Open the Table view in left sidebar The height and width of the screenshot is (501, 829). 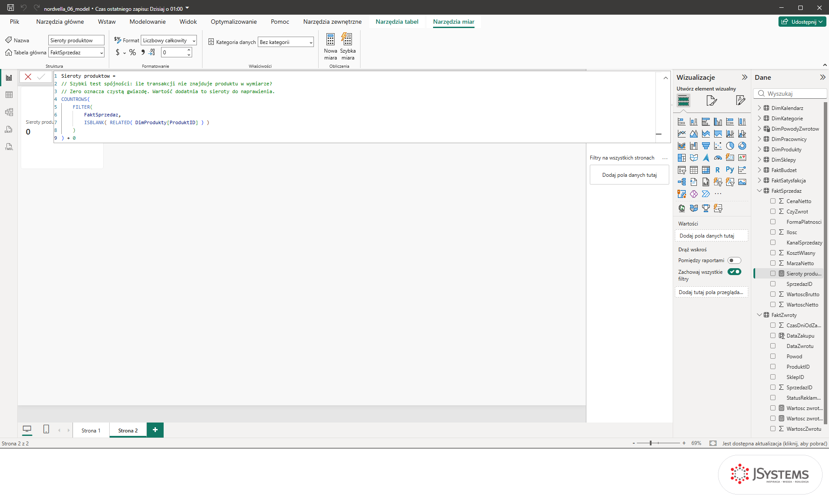[x=9, y=95]
